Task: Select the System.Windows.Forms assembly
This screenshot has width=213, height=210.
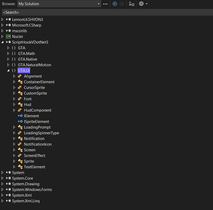Action: [32, 190]
